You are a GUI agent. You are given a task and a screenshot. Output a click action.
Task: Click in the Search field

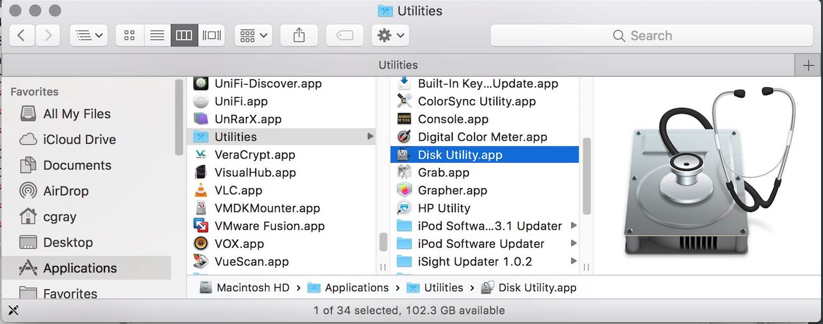tap(652, 36)
